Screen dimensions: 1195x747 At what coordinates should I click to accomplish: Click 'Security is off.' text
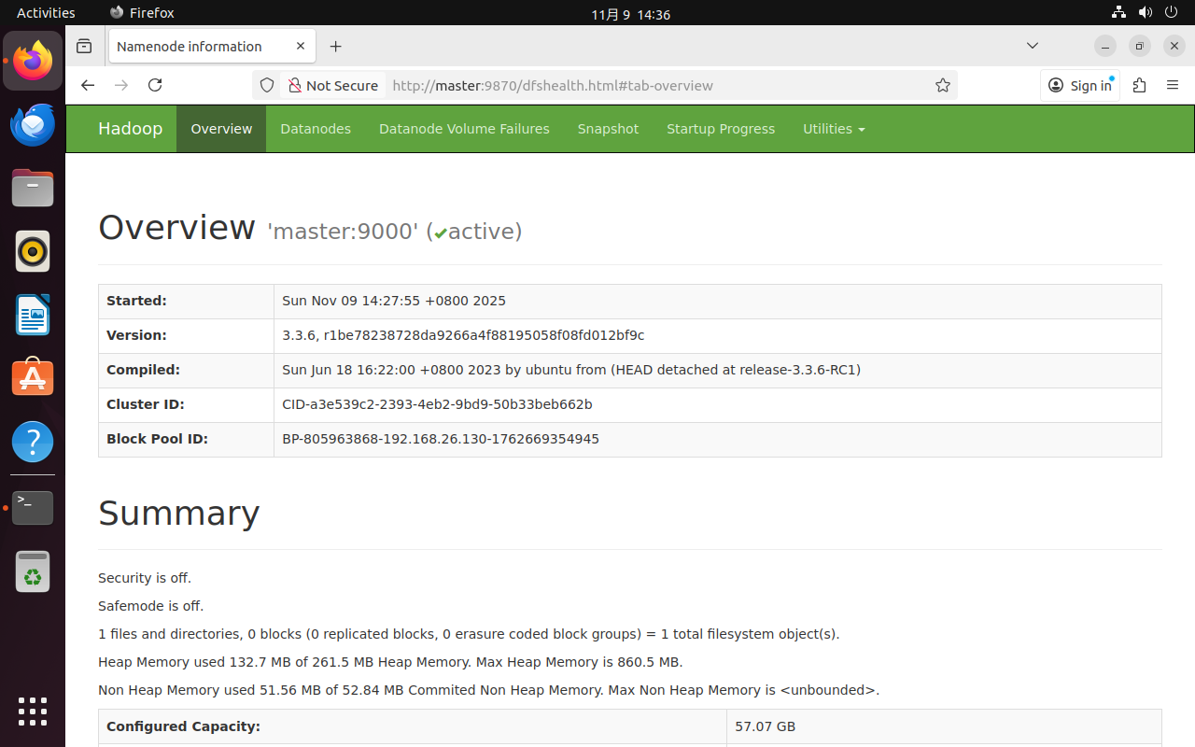[x=145, y=578]
